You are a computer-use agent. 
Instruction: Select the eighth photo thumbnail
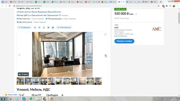[75, 81]
